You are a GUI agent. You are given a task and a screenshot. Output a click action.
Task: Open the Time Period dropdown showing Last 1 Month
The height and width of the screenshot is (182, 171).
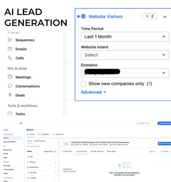click(x=125, y=36)
